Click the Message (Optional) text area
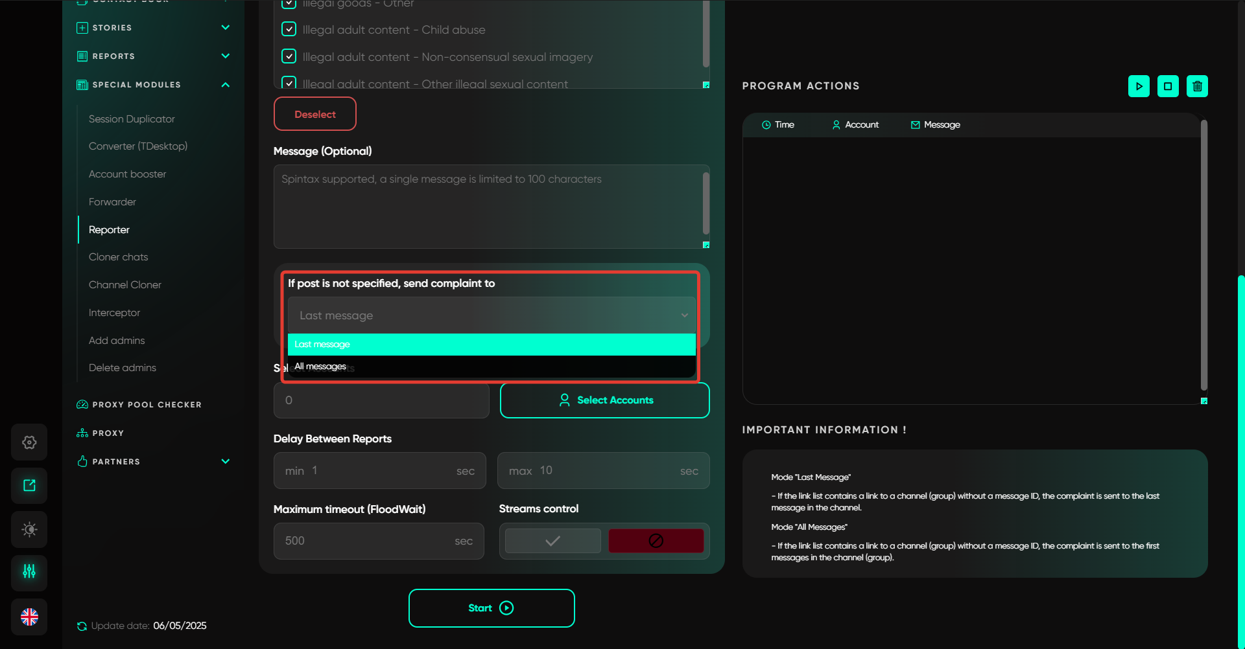This screenshot has height=649, width=1245. 488,207
